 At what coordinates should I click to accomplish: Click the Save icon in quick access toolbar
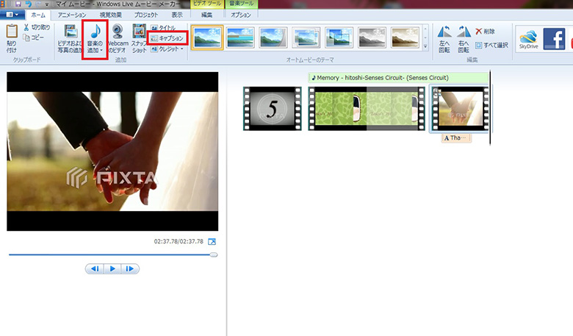pyautogui.click(x=18, y=4)
